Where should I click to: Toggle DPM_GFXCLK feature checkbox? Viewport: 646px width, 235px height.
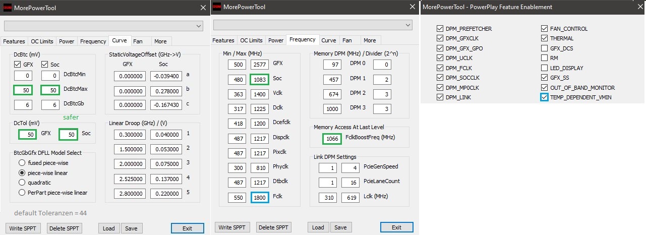(440, 39)
